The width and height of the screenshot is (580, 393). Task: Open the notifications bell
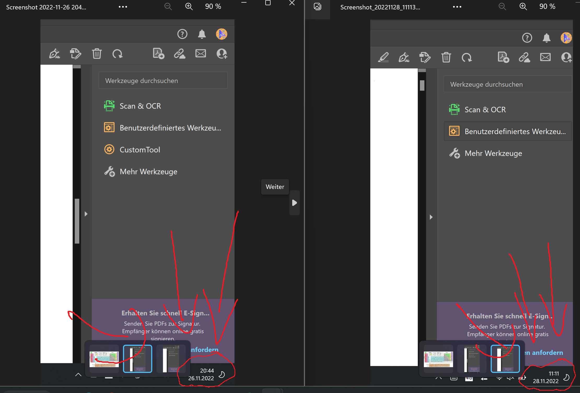pyautogui.click(x=202, y=34)
